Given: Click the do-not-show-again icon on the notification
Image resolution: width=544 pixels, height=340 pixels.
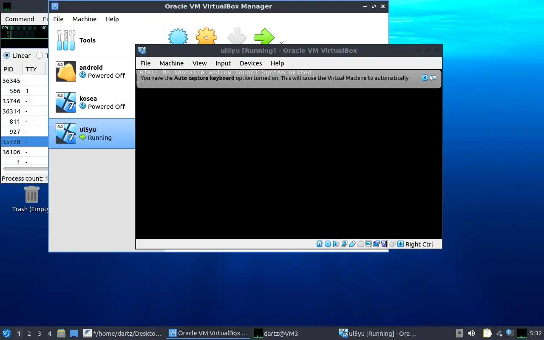Looking at the screenshot, I should coord(433,78).
